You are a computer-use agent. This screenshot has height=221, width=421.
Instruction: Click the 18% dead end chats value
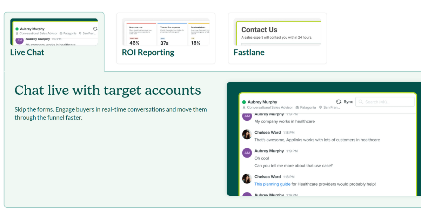pos(196,43)
